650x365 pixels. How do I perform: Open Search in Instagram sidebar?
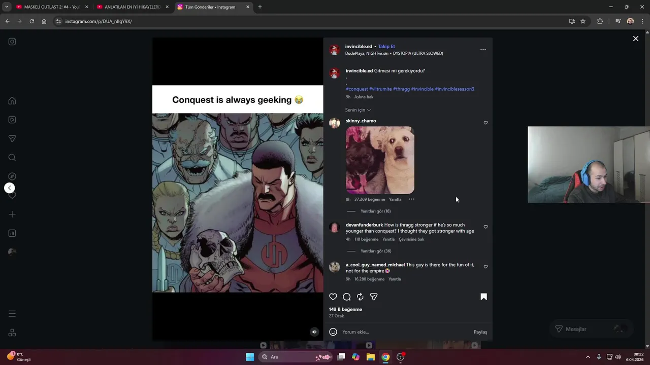12,158
